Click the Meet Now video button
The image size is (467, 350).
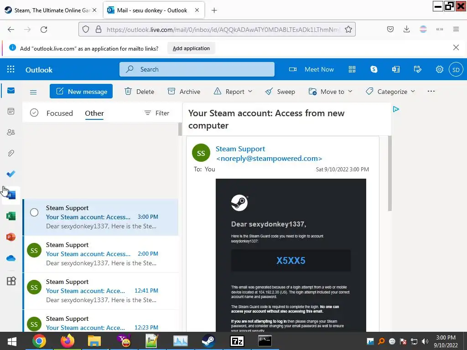pos(311,69)
